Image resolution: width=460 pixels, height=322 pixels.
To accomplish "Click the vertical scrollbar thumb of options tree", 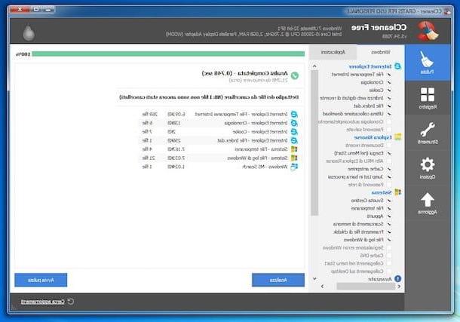I will click(x=314, y=143).
